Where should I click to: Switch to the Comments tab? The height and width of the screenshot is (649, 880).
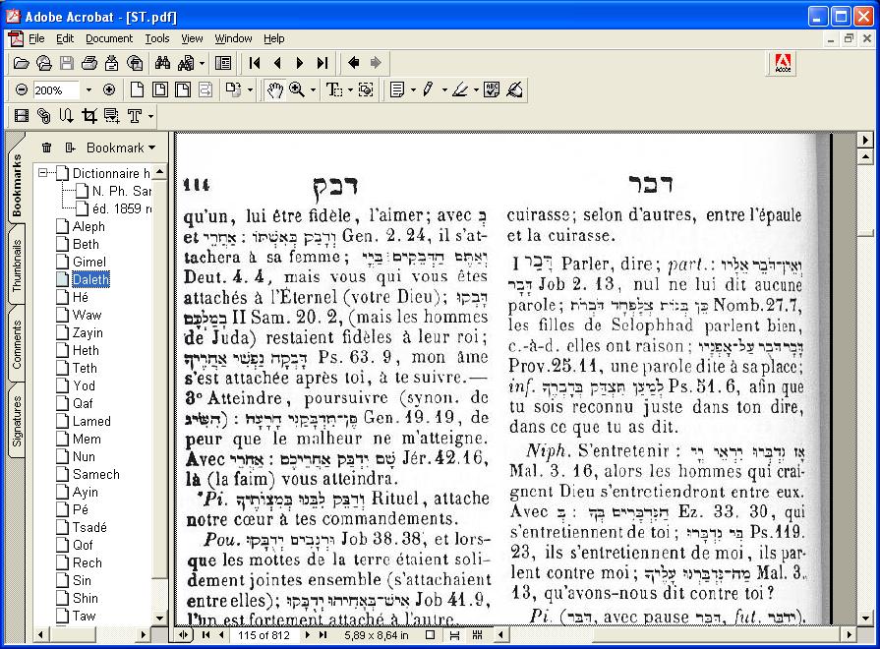click(17, 344)
